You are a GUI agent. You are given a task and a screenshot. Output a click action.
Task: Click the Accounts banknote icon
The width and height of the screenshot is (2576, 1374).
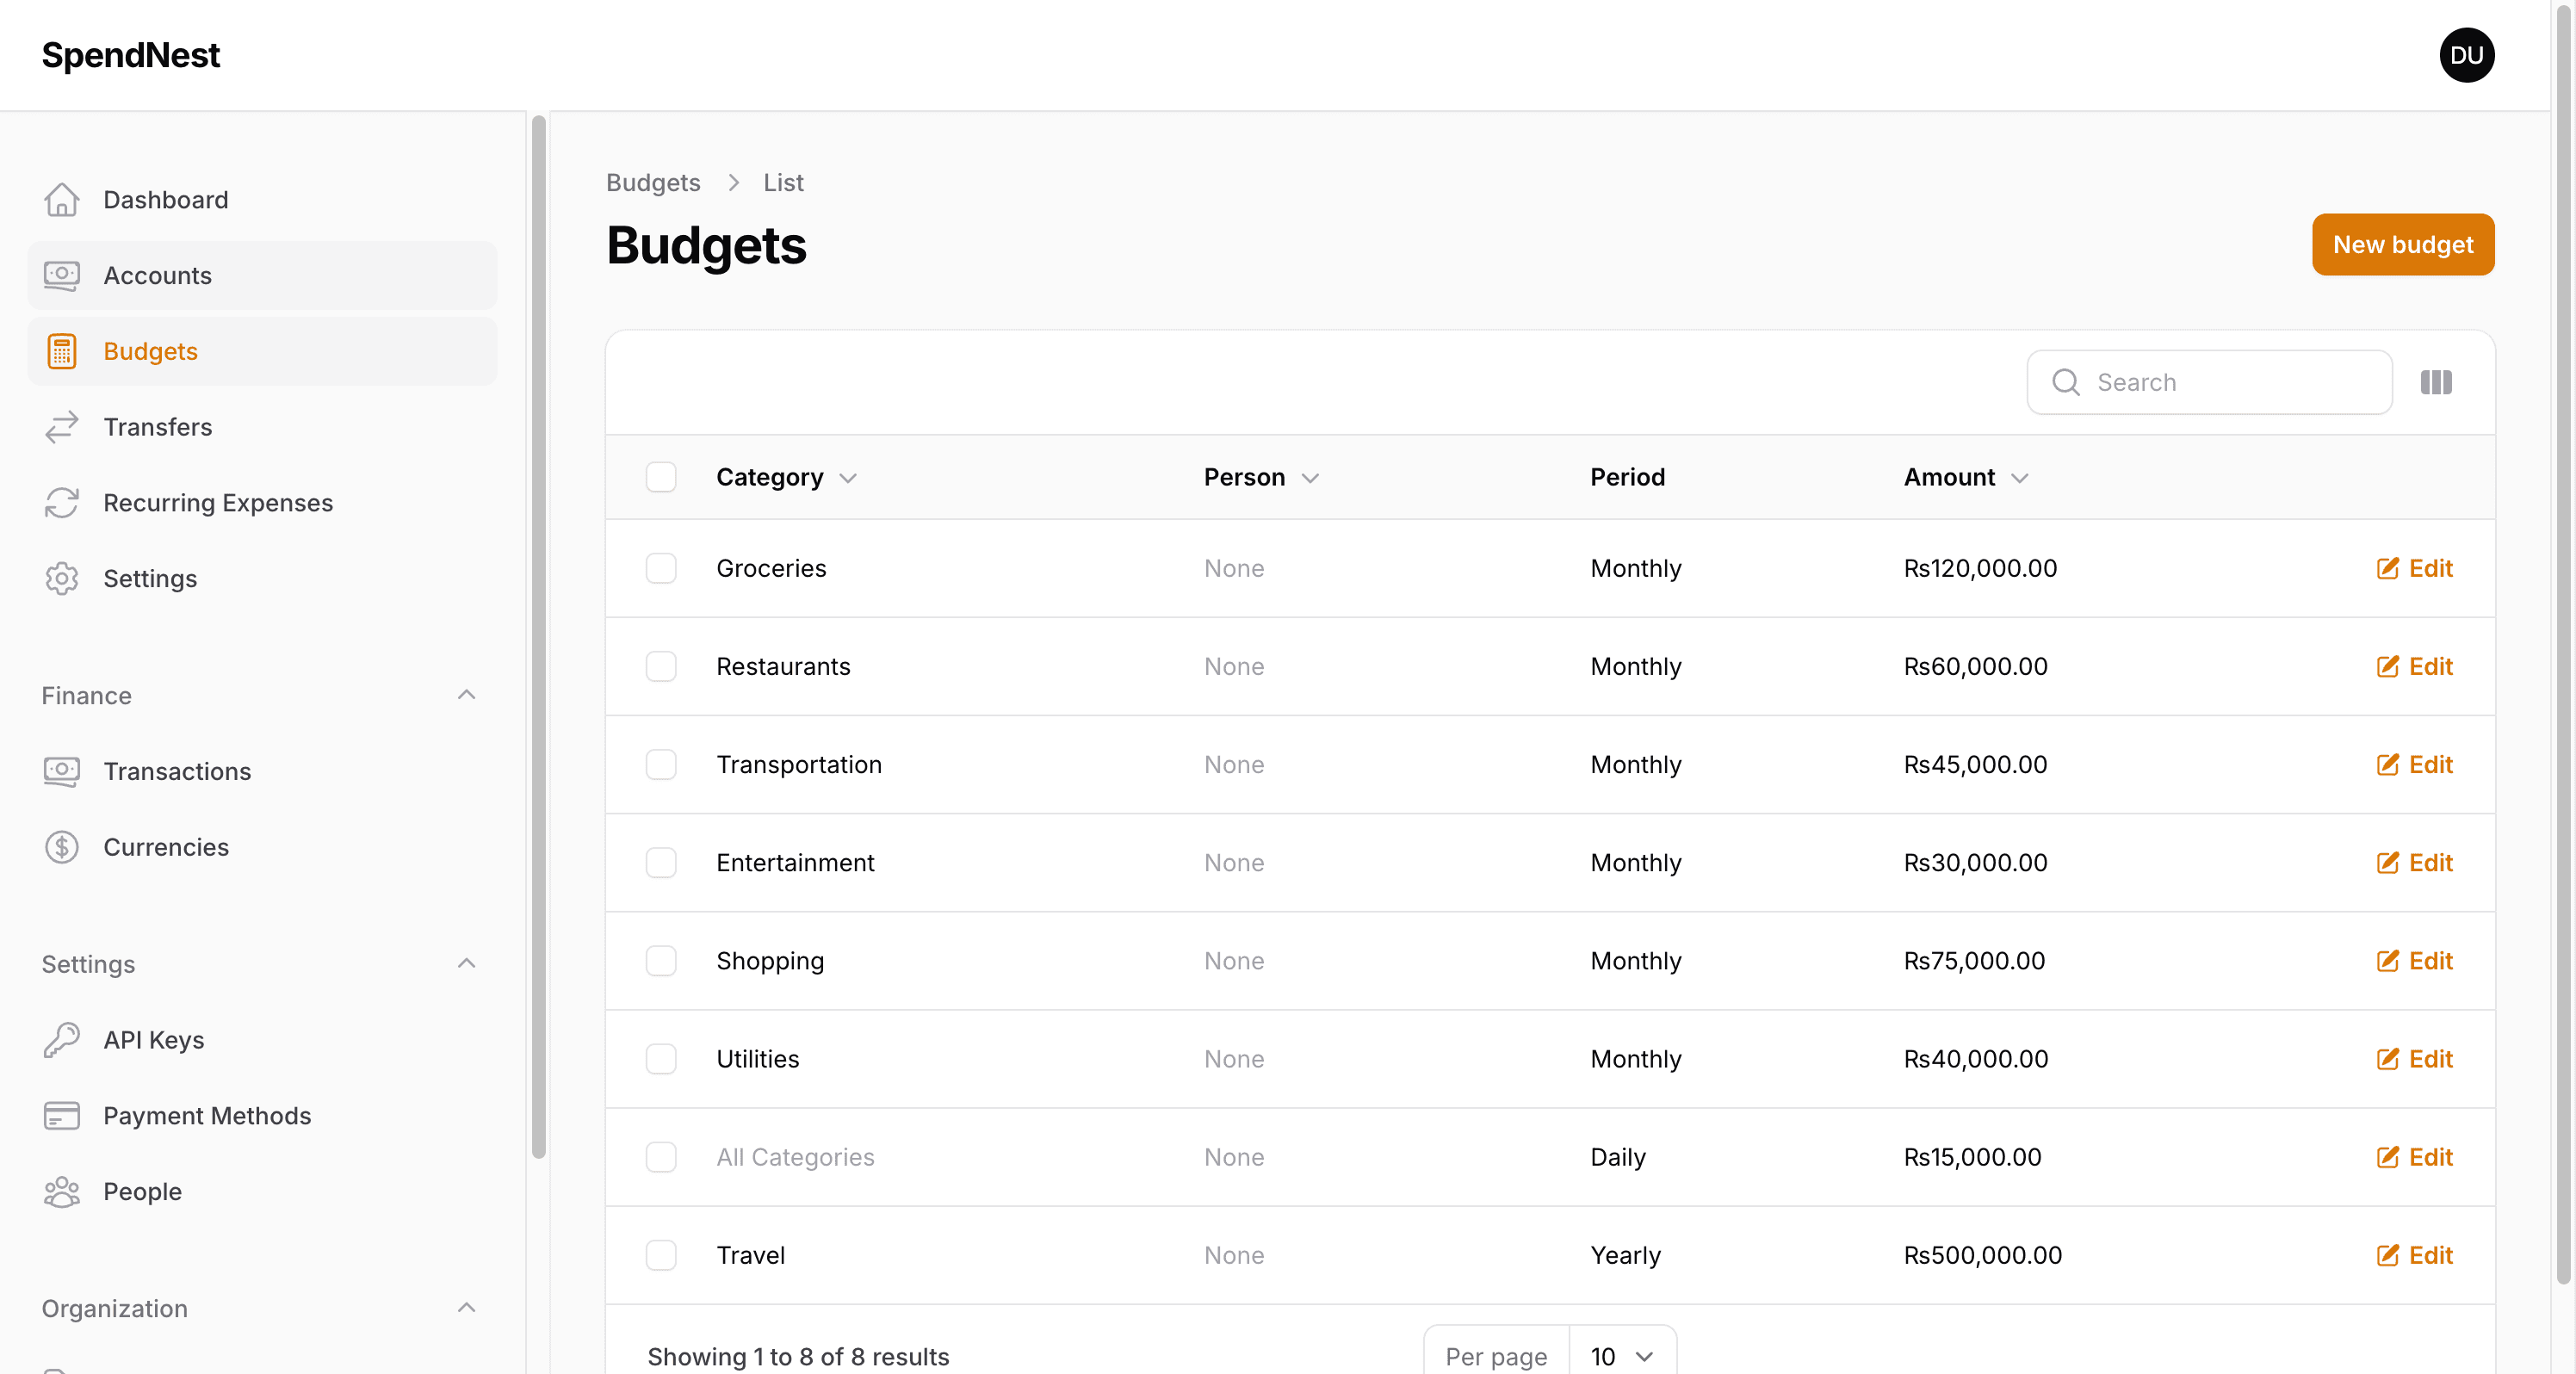62,276
